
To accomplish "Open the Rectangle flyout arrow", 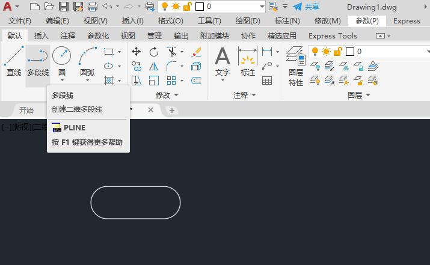I will [119, 52].
